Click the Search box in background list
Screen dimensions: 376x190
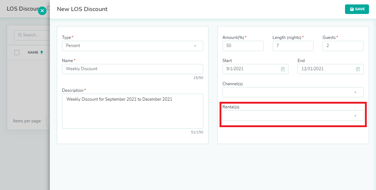click(x=32, y=35)
